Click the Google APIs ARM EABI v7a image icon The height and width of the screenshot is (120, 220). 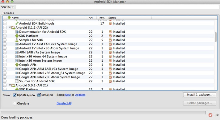[x=17, y=69]
